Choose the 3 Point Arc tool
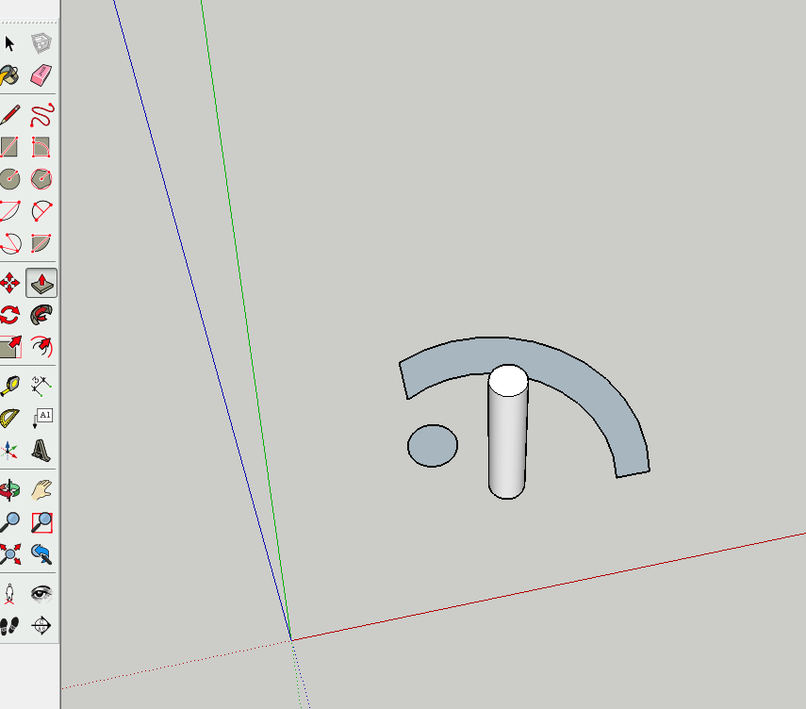Screen dimensions: 806x709 coord(9,242)
